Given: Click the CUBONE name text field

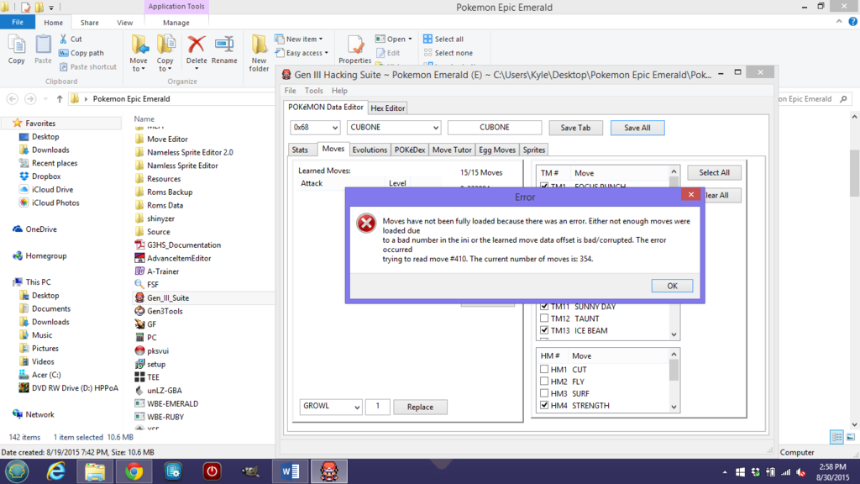Looking at the screenshot, I should click(x=495, y=128).
